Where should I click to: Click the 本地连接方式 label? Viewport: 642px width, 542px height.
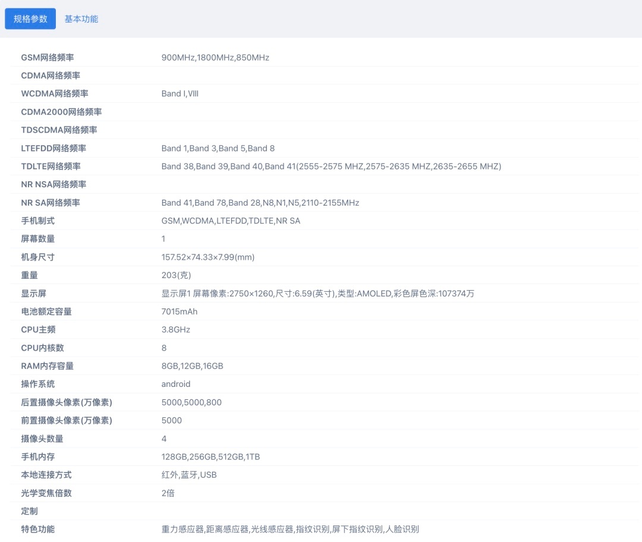[46, 475]
